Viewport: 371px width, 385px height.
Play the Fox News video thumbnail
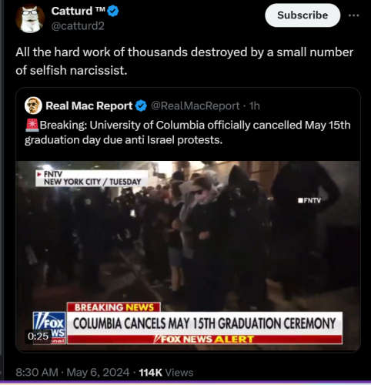(x=188, y=256)
